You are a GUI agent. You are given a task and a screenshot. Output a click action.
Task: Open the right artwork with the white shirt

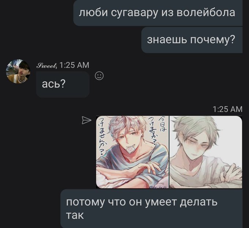pos(206,152)
